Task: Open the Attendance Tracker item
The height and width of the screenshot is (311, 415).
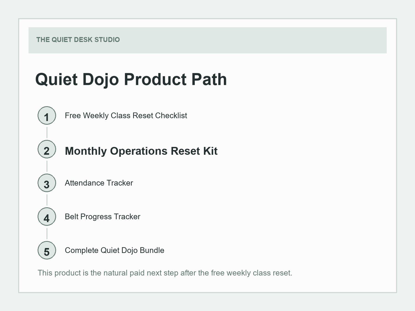Action: (x=99, y=183)
